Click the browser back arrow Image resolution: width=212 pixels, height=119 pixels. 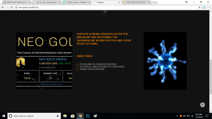click(3, 7)
